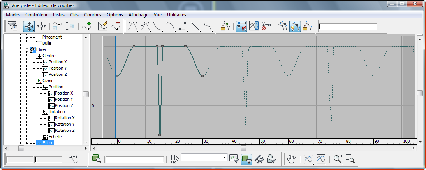Open the Contrôleur menu
426x170 pixels.
[x=37, y=15]
